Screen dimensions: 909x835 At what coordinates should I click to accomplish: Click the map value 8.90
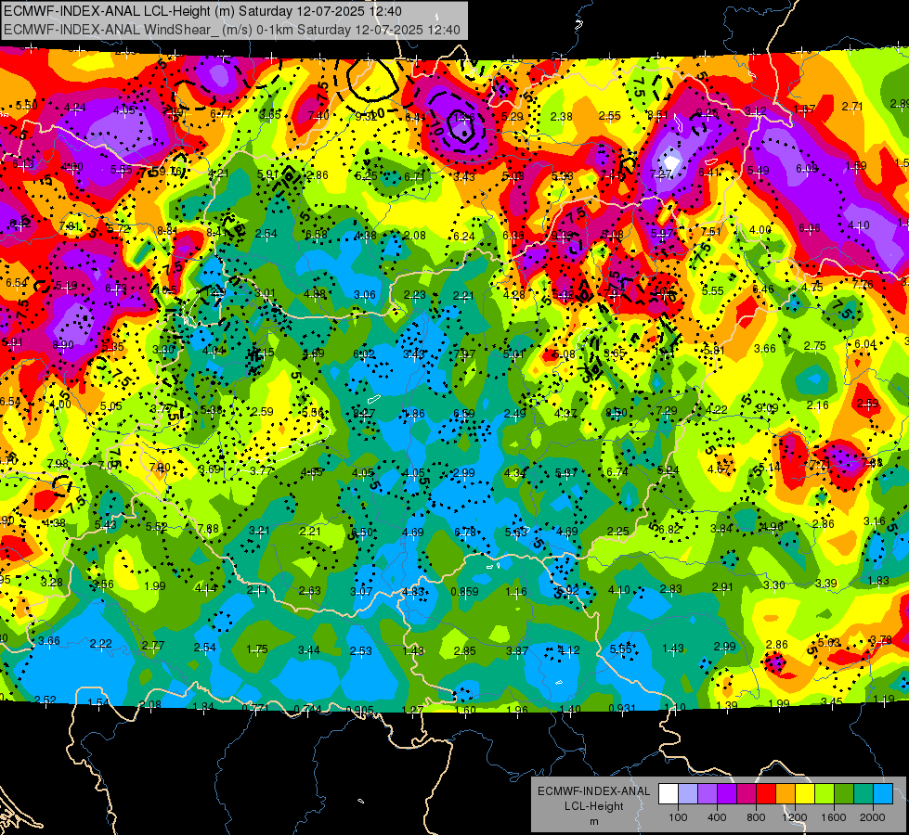pyautogui.click(x=62, y=345)
